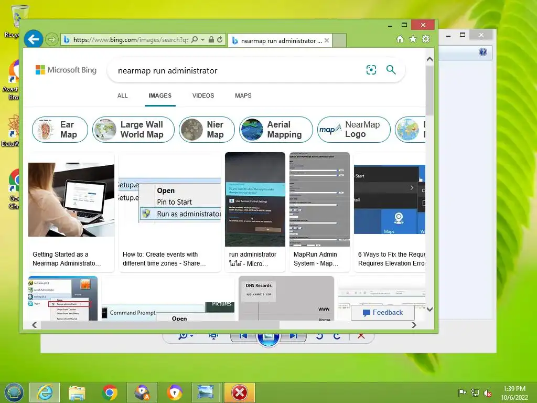
Task: Open the MapRun Admin System image
Action: [x=319, y=199]
